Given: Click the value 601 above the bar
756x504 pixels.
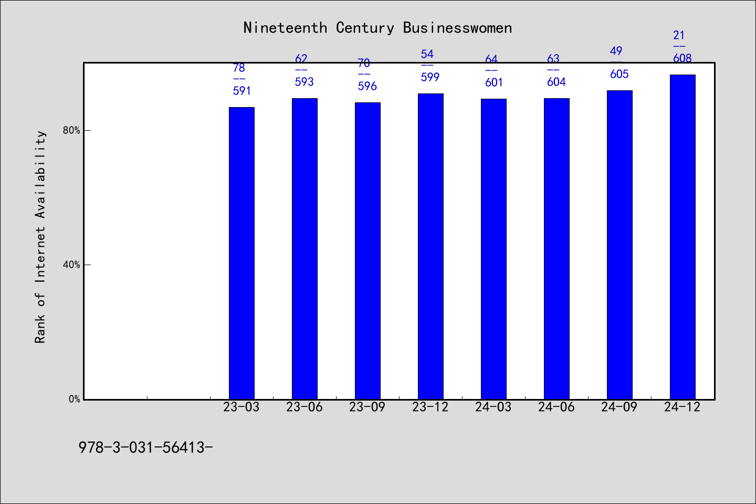Looking at the screenshot, I should [494, 82].
